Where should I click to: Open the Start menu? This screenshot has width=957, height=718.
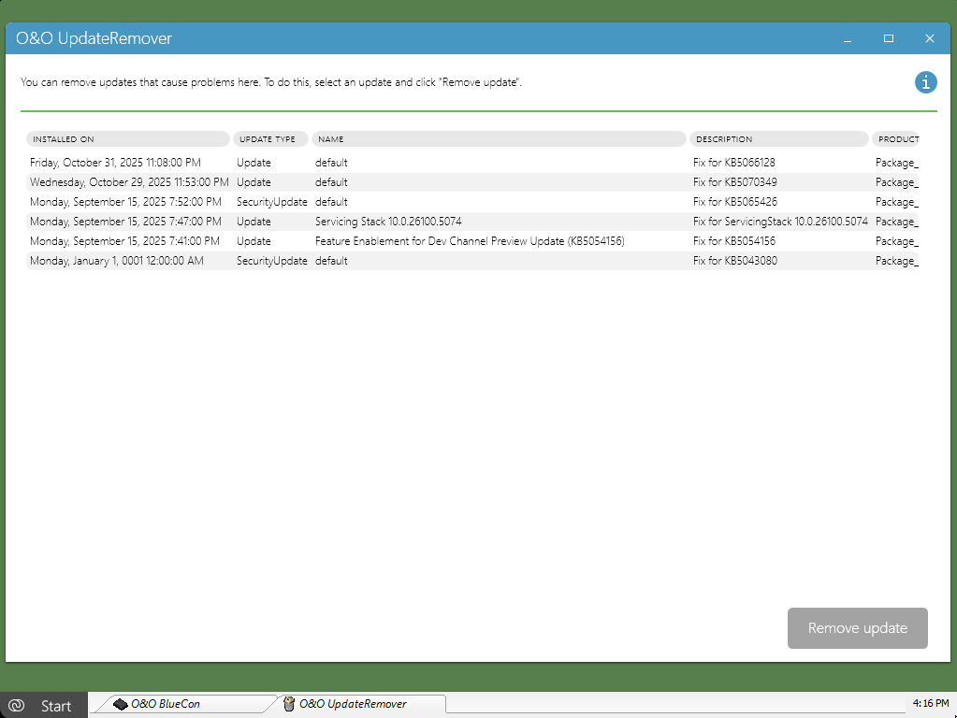44,706
